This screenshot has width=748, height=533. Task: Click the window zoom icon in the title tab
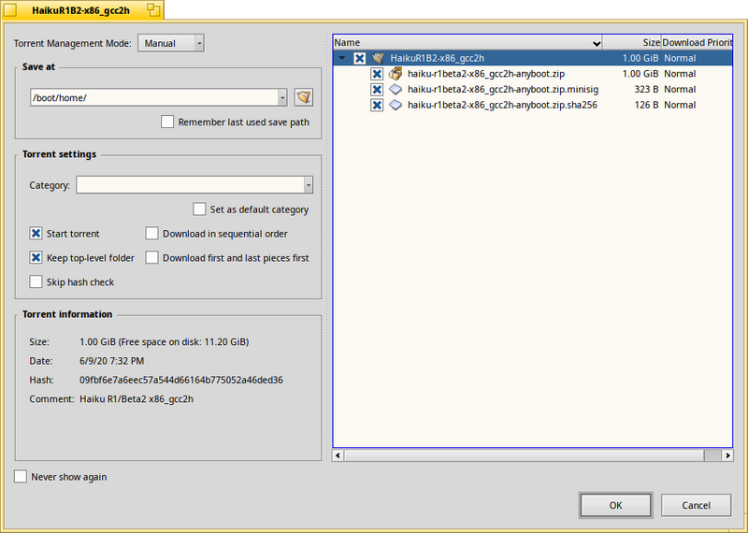coord(153,10)
